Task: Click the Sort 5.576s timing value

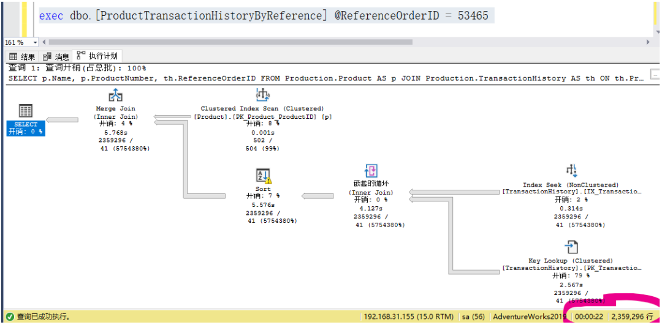Action: pyautogui.click(x=263, y=205)
